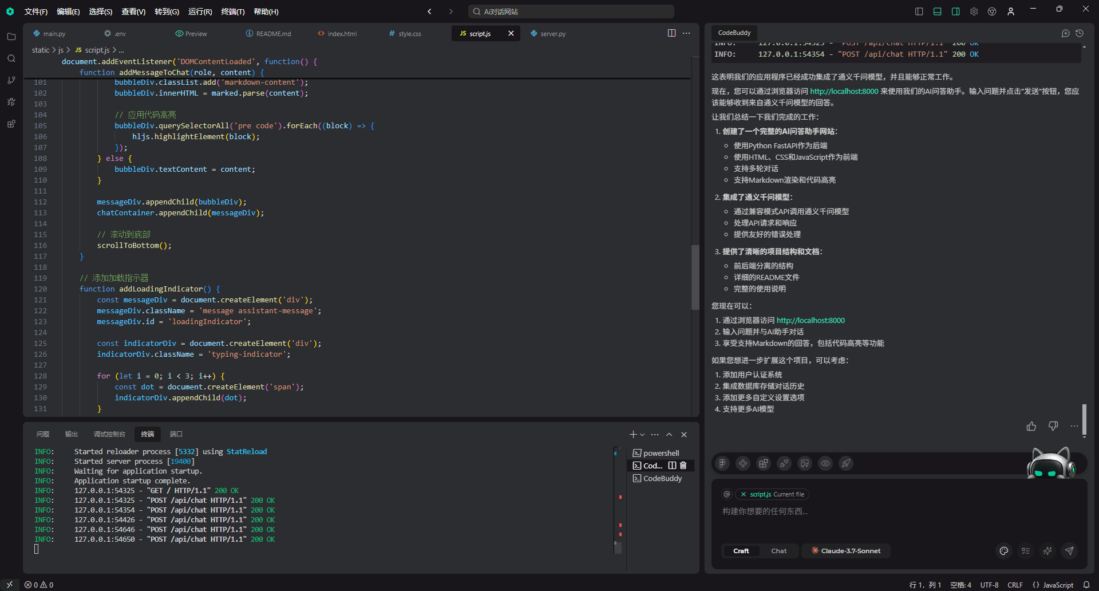The width and height of the screenshot is (1099, 591).
Task: Toggle the eye preview icon in chat toolbar
Action: pos(825,463)
